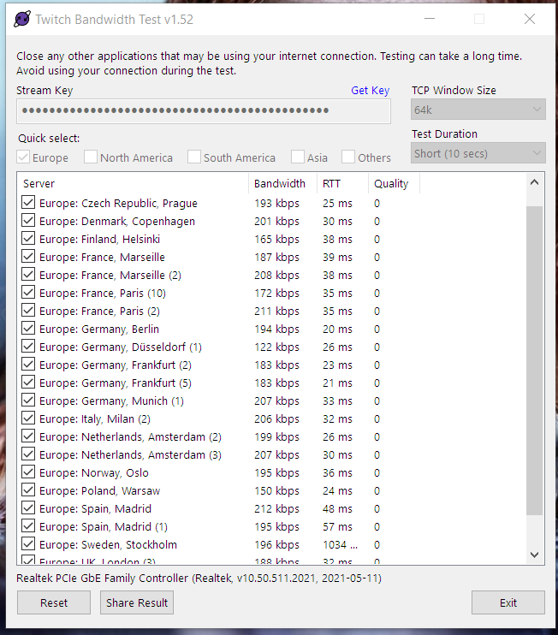This screenshot has width=558, height=635.
Task: Click the Exit button
Action: pyautogui.click(x=508, y=602)
